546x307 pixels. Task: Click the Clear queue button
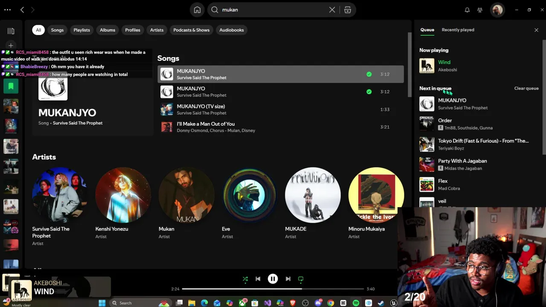click(526, 88)
